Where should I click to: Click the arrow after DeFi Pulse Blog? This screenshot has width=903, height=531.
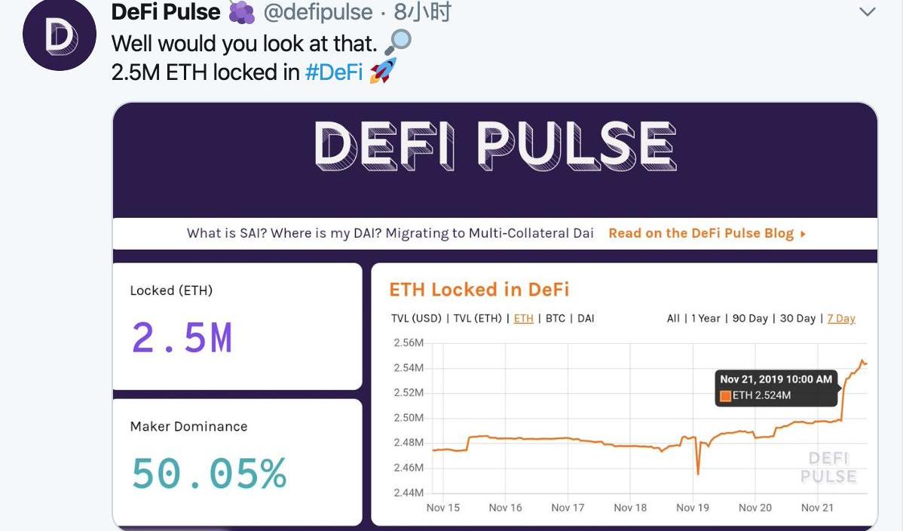pos(804,234)
